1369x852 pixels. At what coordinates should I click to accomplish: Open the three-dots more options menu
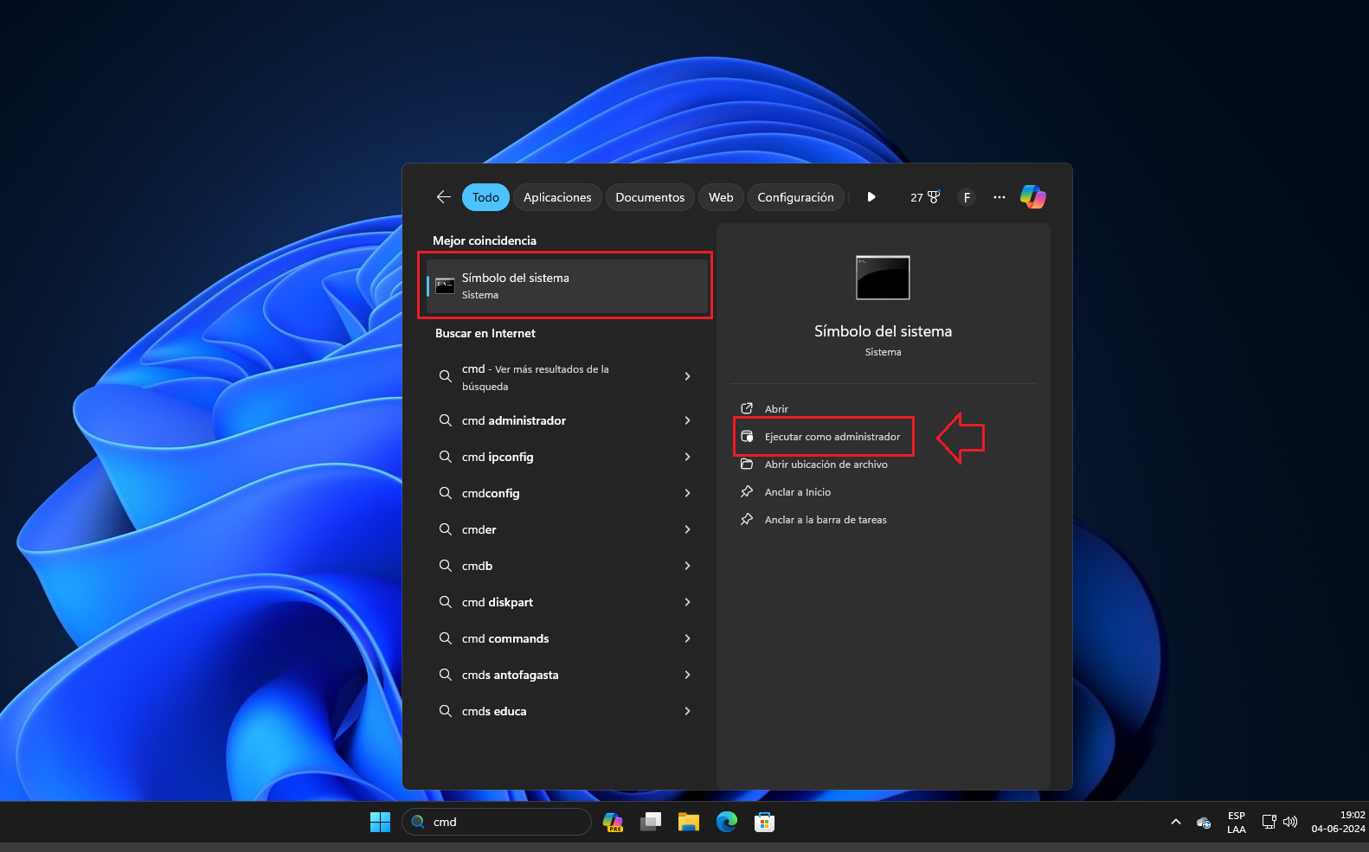click(x=999, y=197)
